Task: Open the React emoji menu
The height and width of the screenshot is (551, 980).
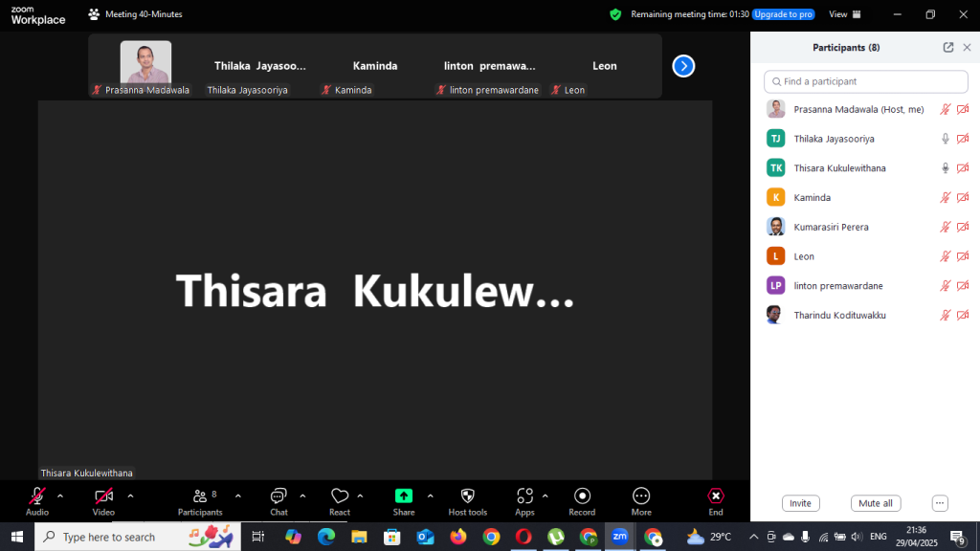Action: tap(340, 501)
